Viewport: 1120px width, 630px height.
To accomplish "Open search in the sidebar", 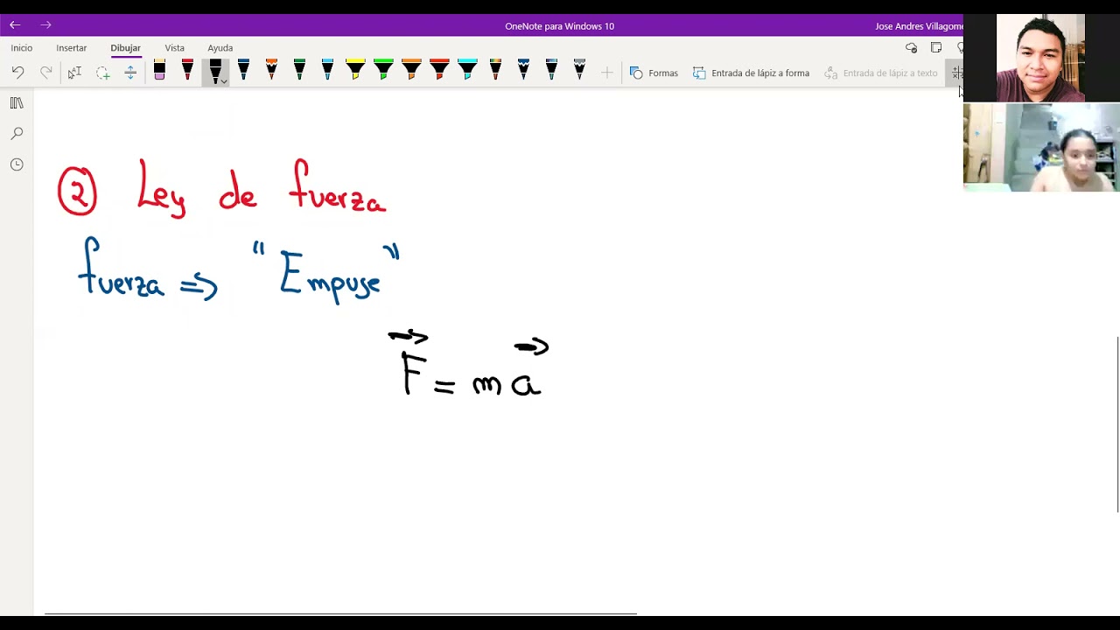I will [x=17, y=134].
